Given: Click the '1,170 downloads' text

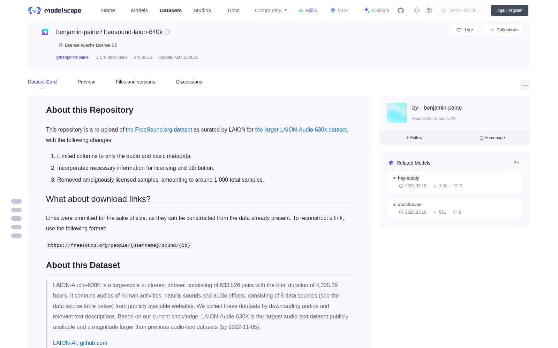Looking at the screenshot, I should click(112, 57).
